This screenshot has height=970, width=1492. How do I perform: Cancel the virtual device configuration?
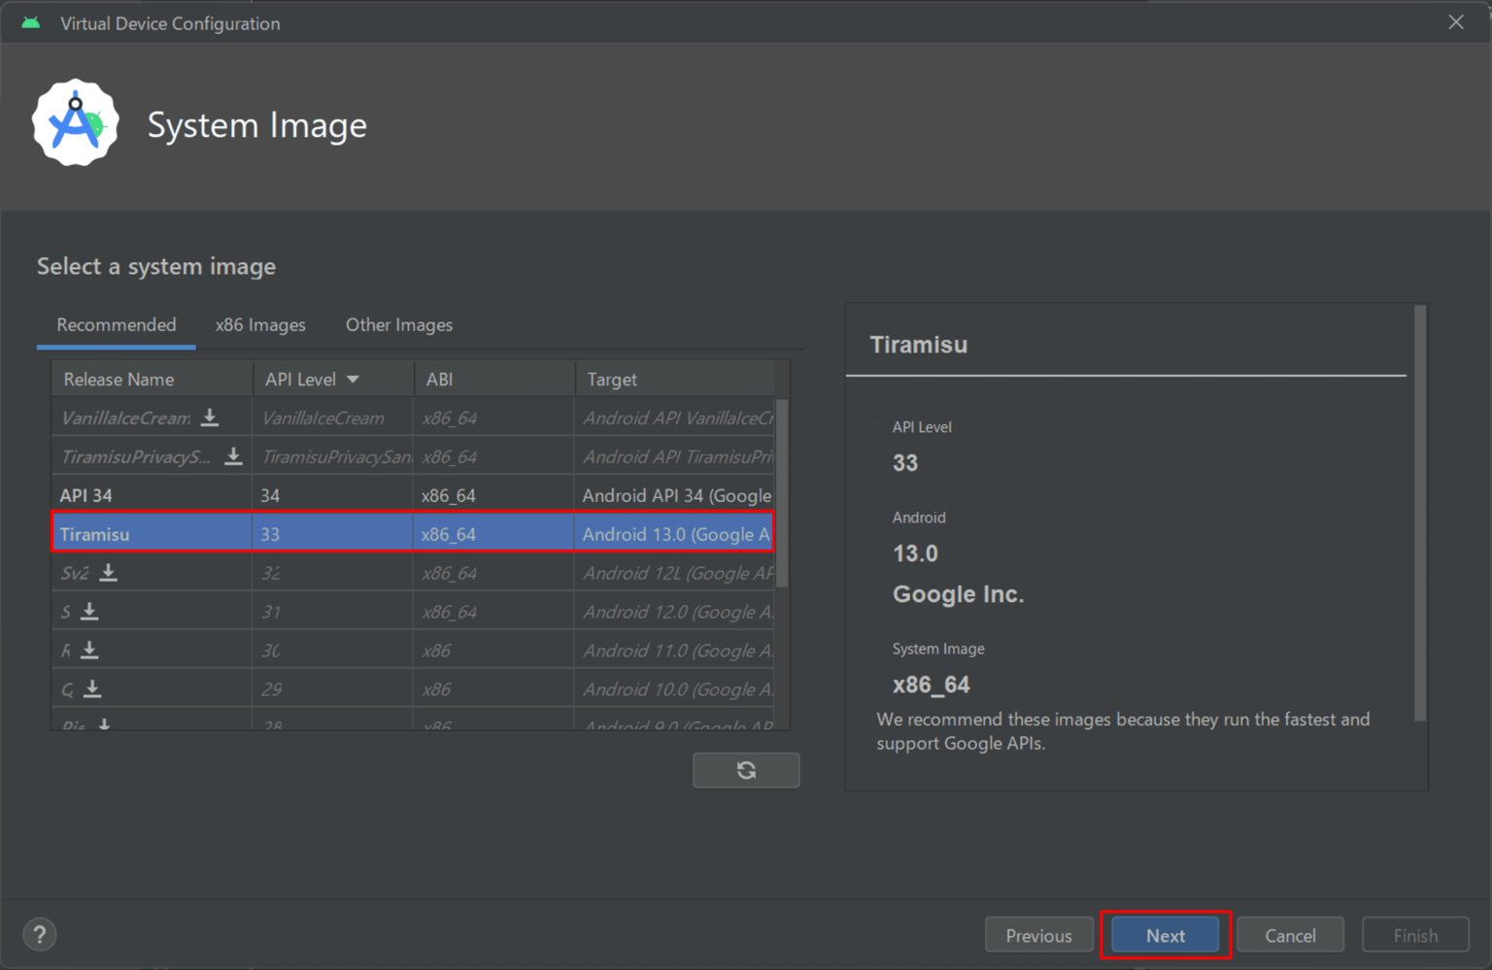pos(1290,935)
